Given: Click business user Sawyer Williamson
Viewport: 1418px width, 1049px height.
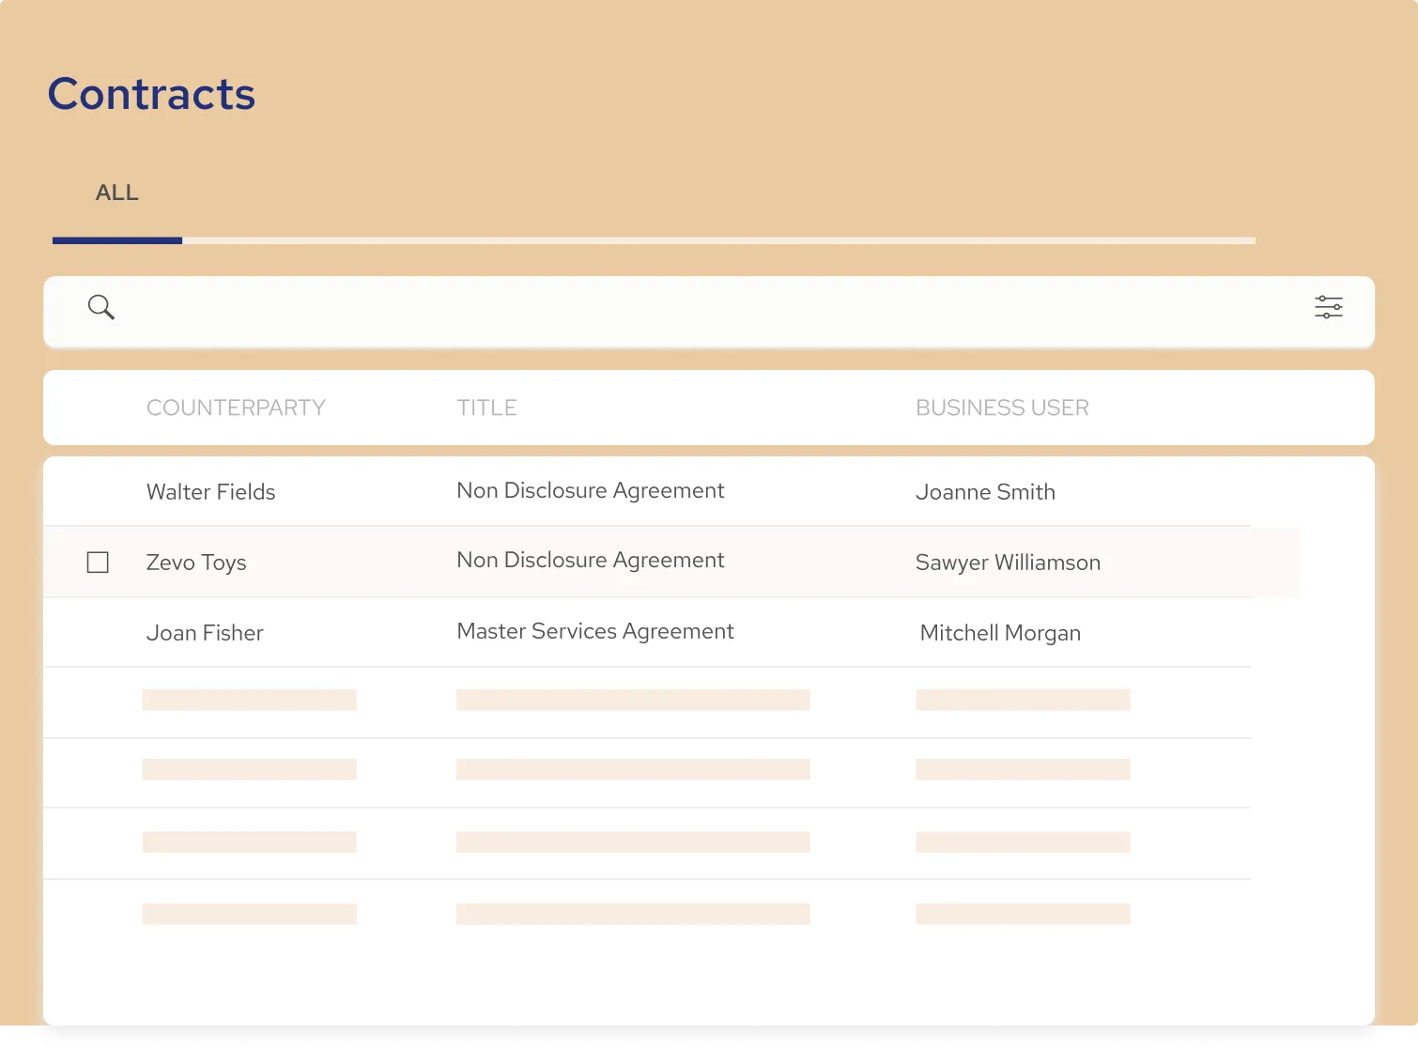Looking at the screenshot, I should point(1008,563).
